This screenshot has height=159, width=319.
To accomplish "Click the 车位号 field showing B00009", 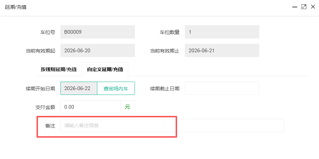I will [x=98, y=32].
